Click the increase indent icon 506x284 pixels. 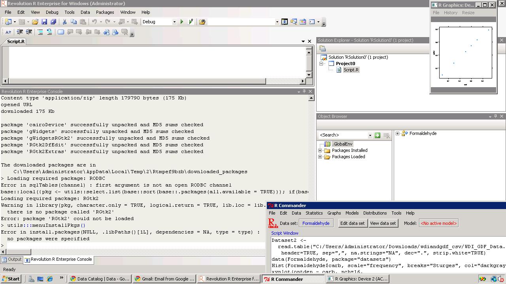coord(29,32)
